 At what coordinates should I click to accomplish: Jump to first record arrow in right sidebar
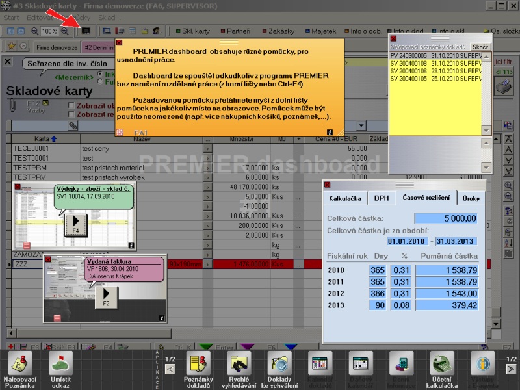tap(508, 139)
